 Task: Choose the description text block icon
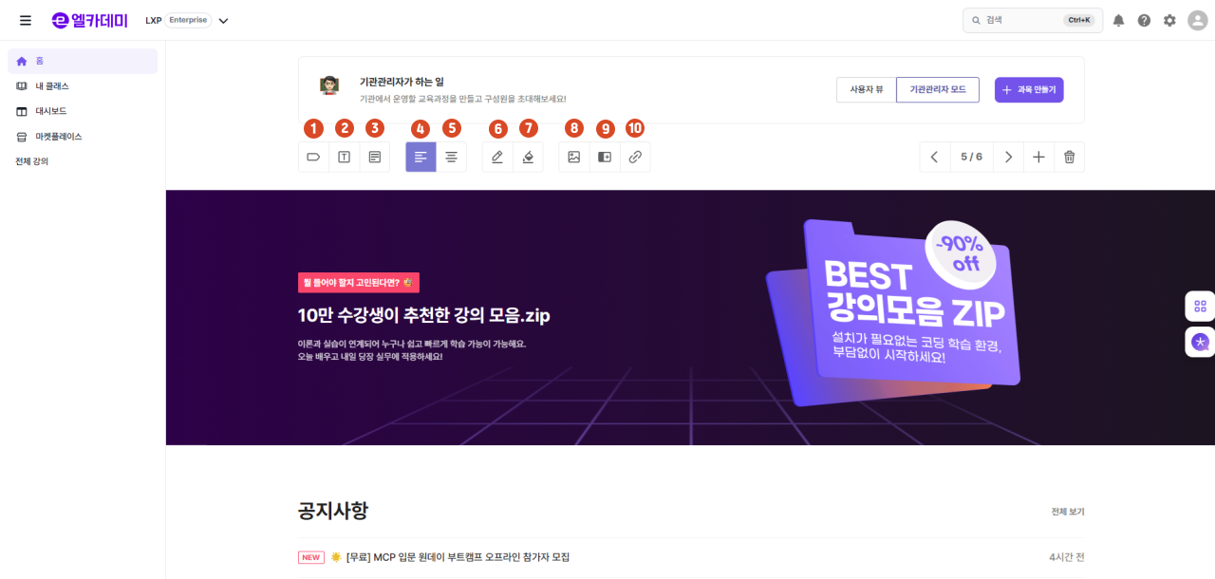375,157
